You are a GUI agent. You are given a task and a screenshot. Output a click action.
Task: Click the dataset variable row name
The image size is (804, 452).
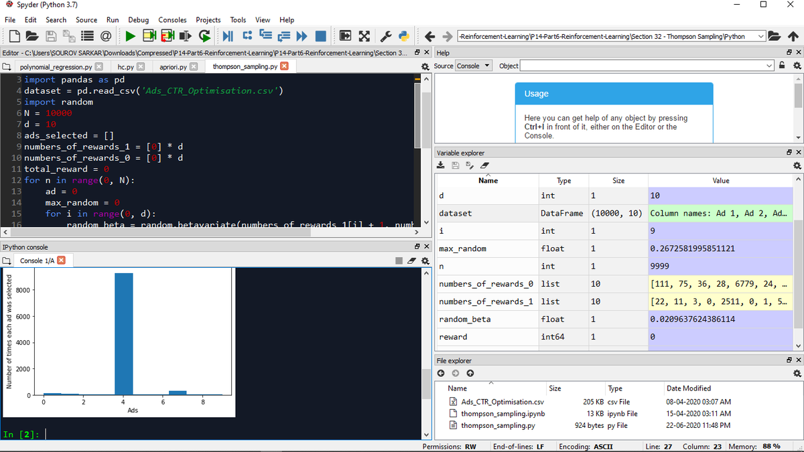coord(455,213)
